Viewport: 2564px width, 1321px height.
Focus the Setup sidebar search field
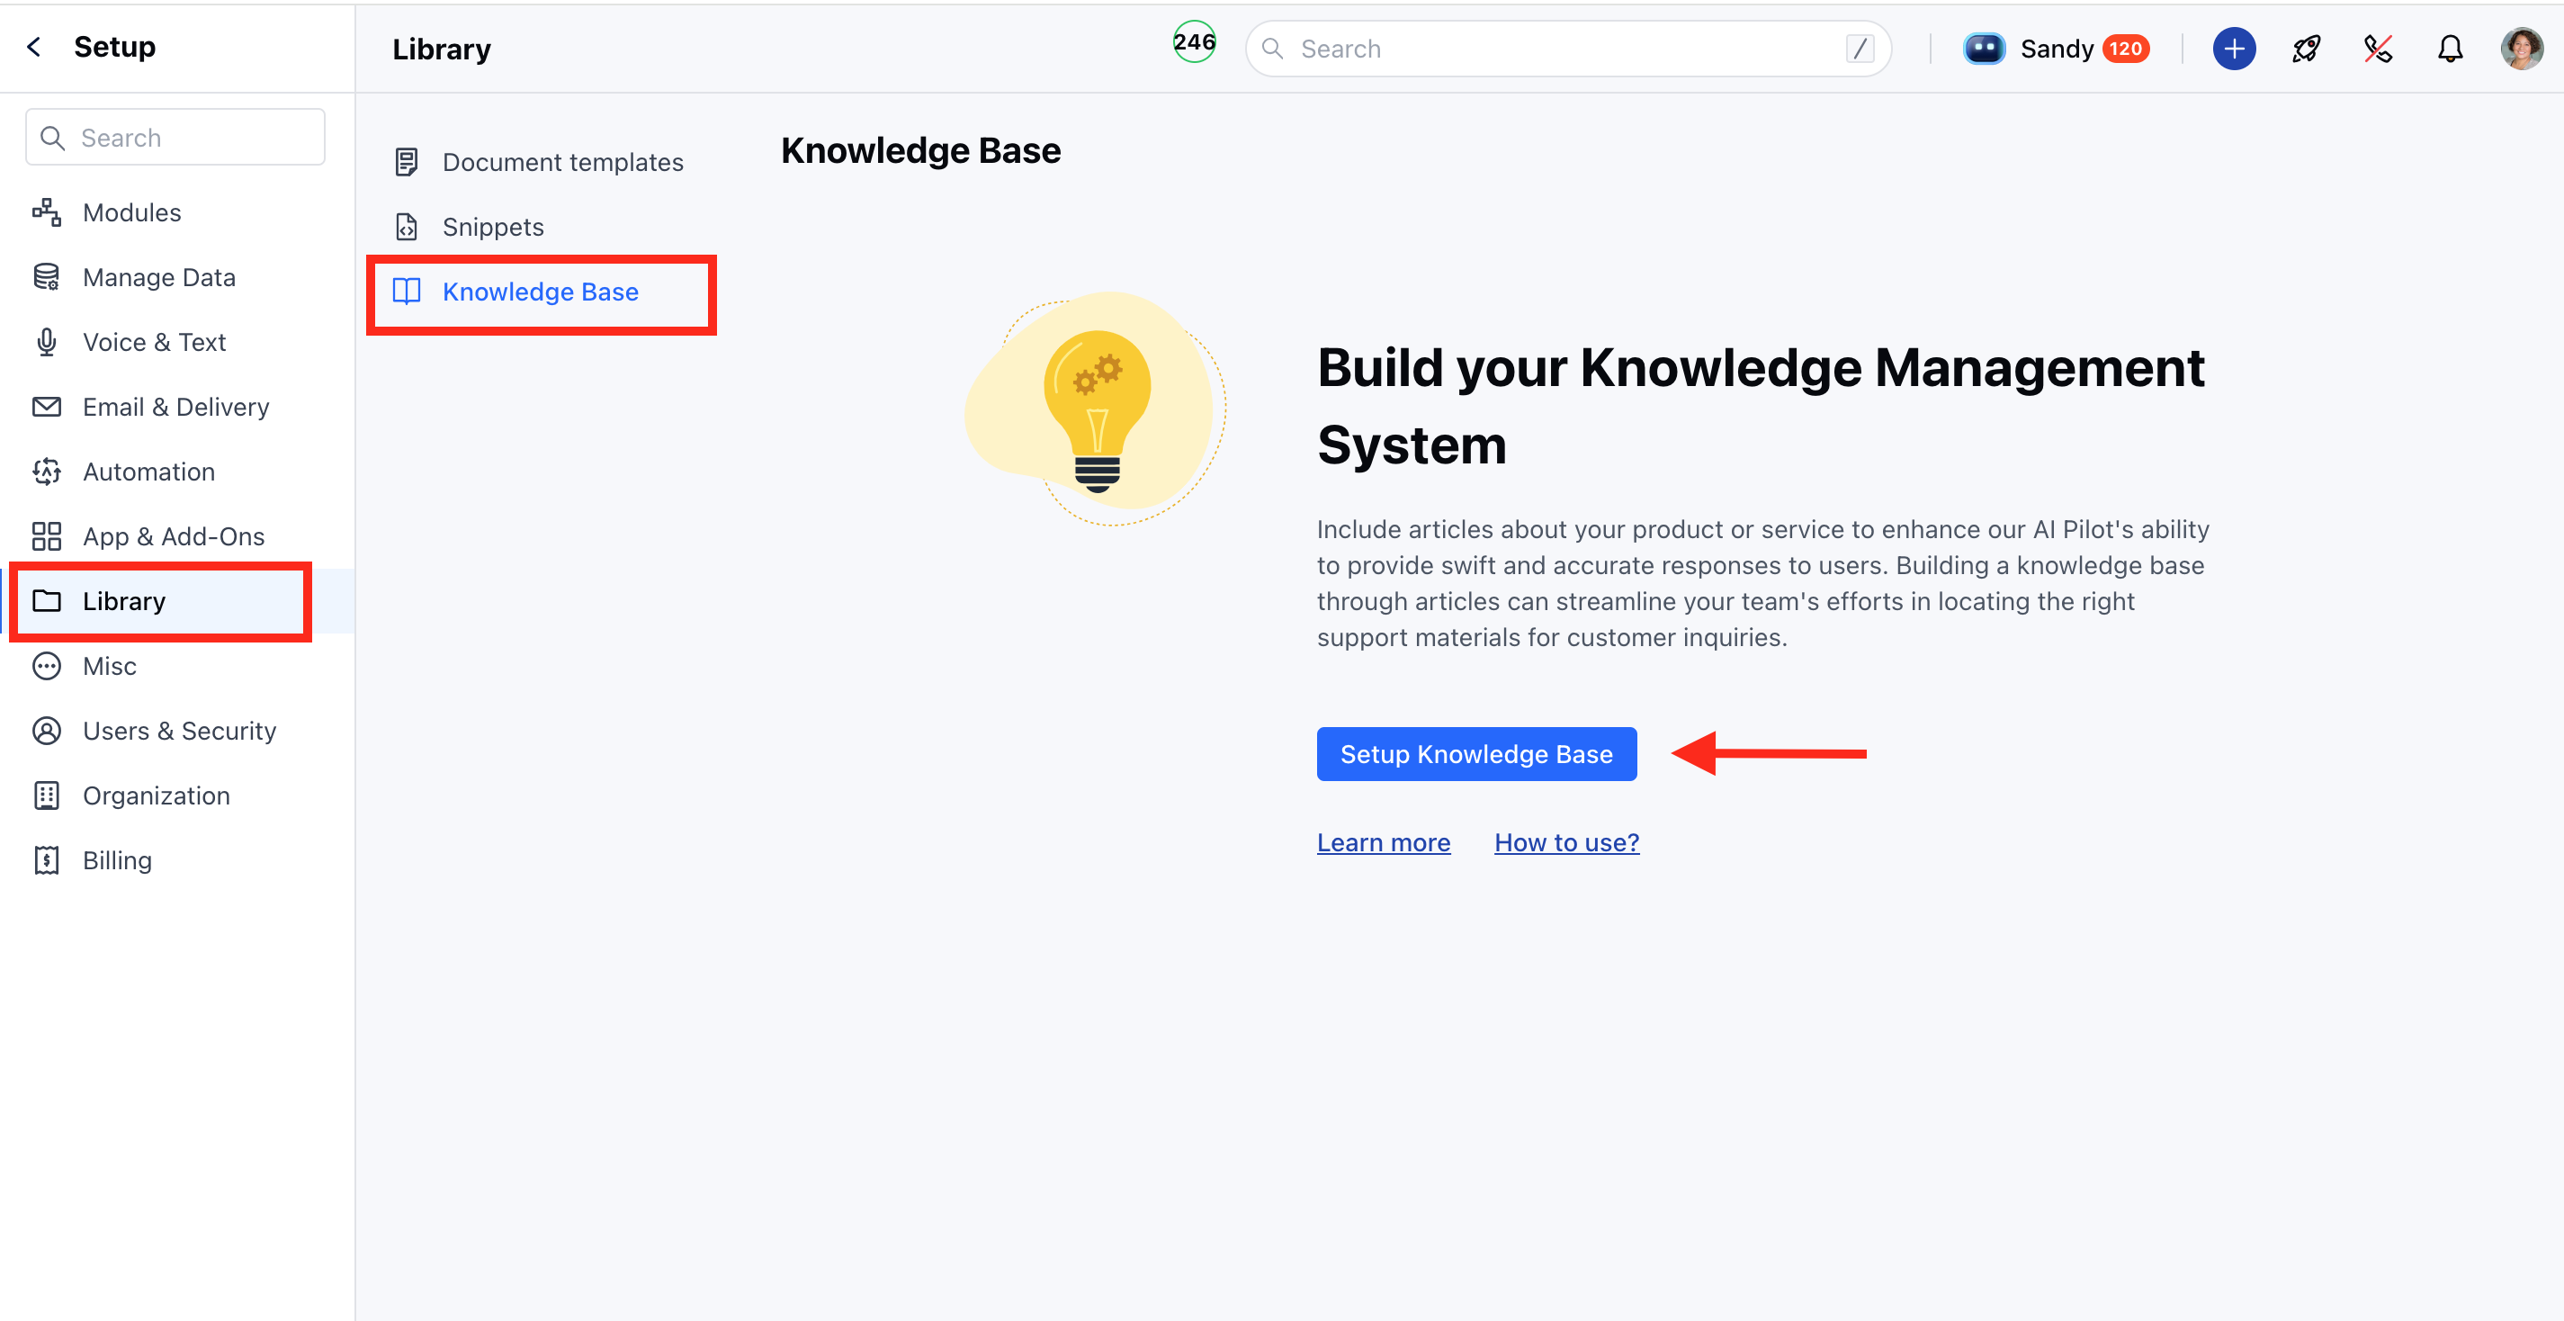(175, 138)
